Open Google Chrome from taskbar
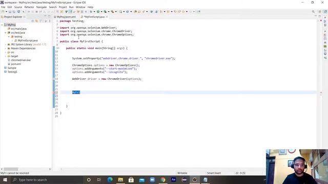The width and height of the screenshot is (328, 184). pos(163,180)
